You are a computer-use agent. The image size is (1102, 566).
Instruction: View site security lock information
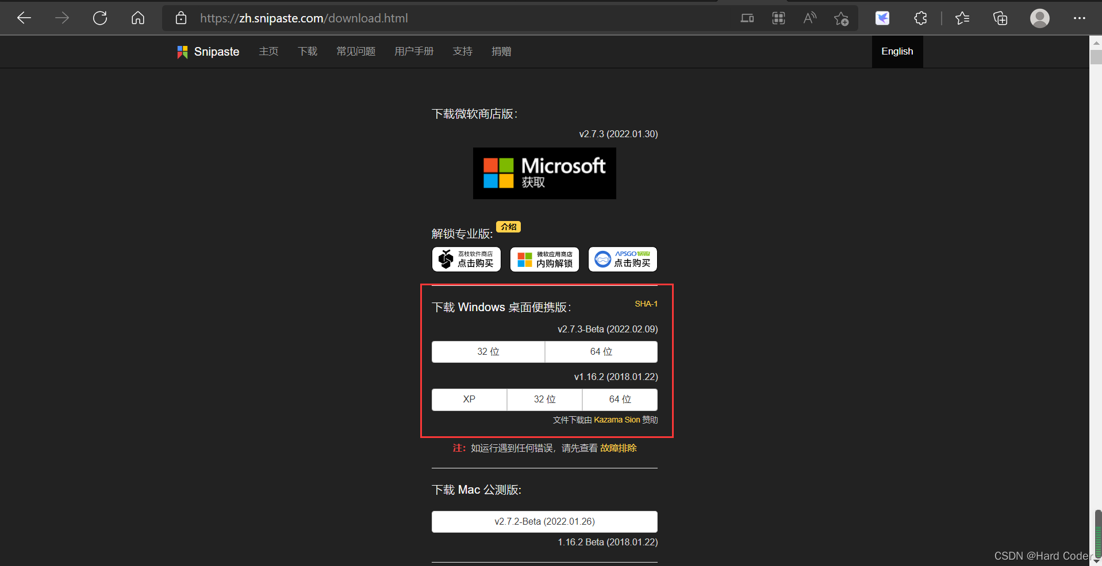tap(181, 18)
